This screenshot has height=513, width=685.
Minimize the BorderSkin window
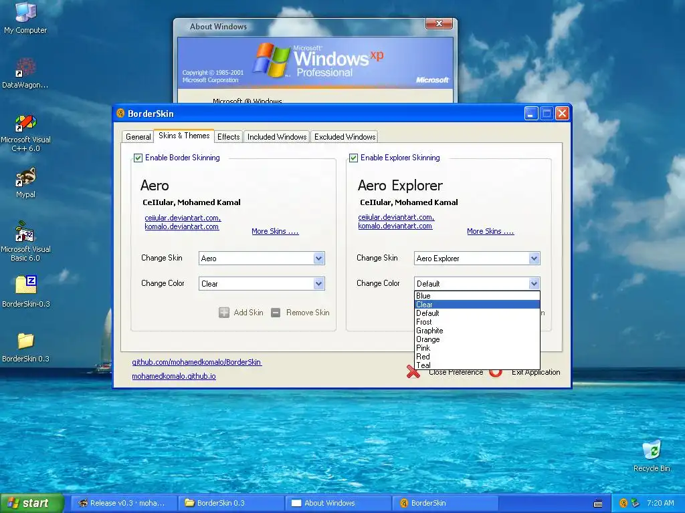pyautogui.click(x=530, y=114)
